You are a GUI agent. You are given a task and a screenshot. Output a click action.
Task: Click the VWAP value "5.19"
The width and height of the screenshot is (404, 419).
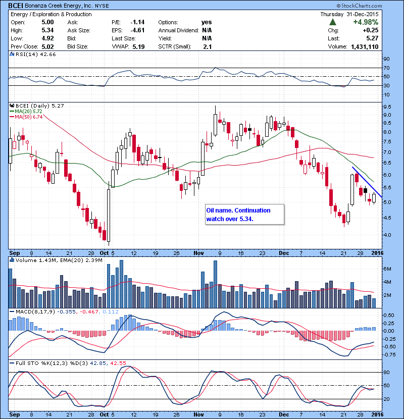click(138, 47)
